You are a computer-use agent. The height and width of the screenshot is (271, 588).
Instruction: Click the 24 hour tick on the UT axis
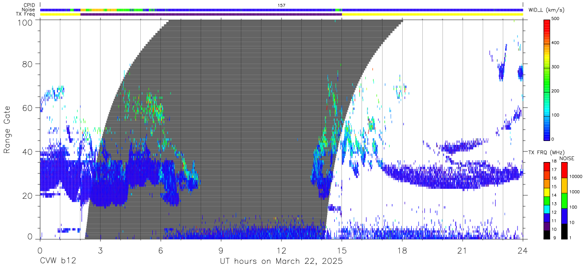coord(523,250)
